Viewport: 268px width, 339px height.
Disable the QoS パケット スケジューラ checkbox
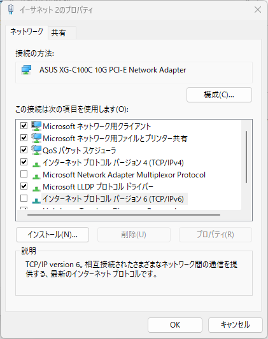tap(24, 149)
